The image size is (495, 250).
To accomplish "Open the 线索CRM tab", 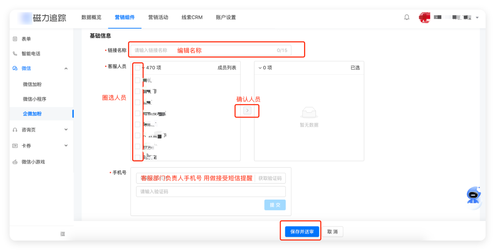I will click(x=192, y=17).
